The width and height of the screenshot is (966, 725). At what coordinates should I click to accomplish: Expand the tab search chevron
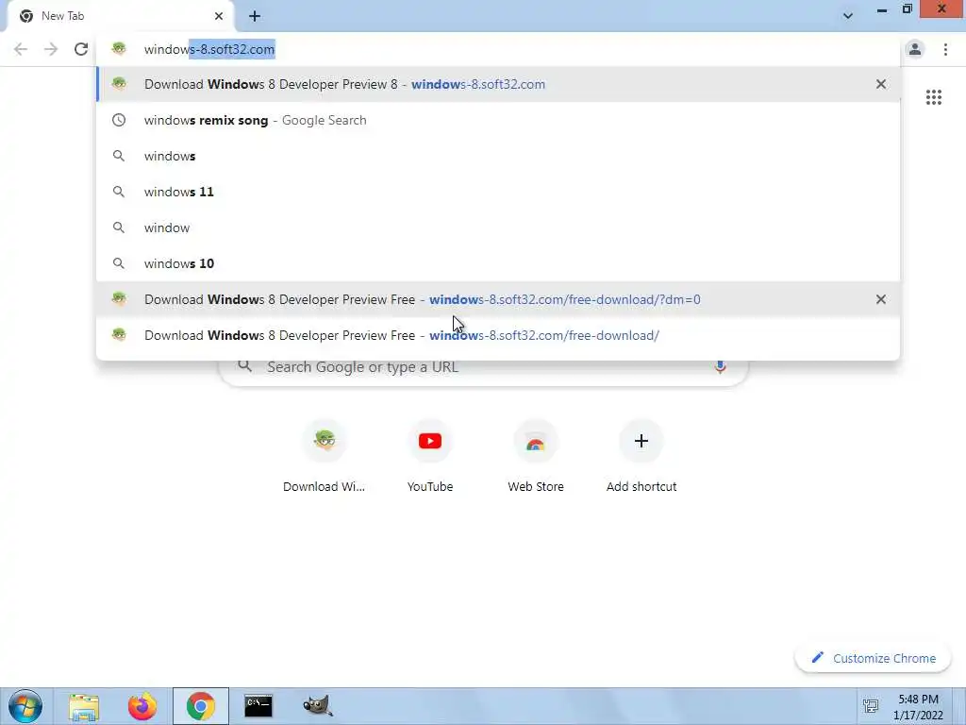click(x=848, y=16)
